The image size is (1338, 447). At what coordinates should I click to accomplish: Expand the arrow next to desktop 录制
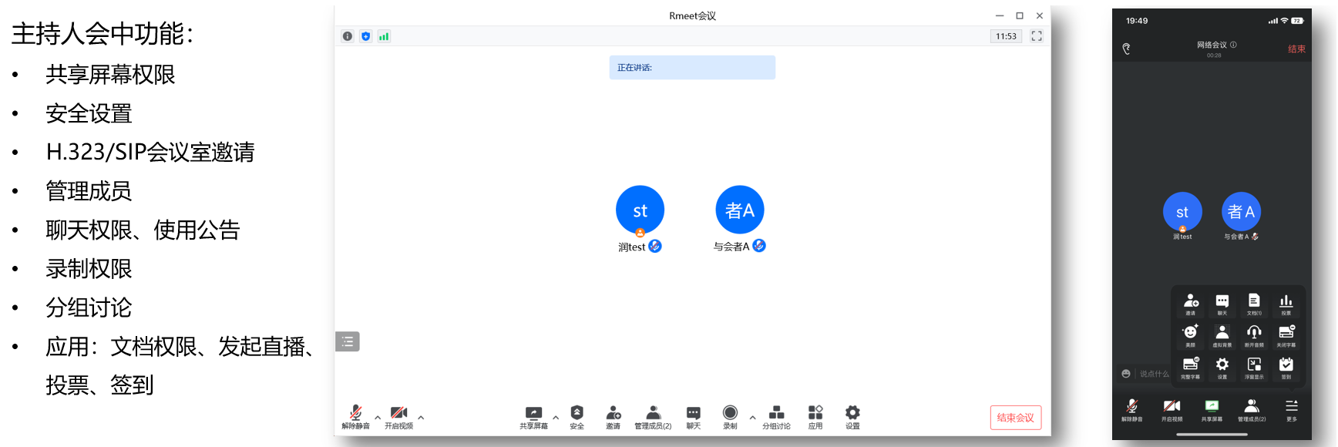point(752,418)
